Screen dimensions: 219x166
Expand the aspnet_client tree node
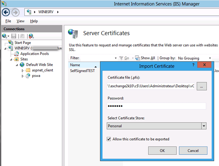point(23,70)
